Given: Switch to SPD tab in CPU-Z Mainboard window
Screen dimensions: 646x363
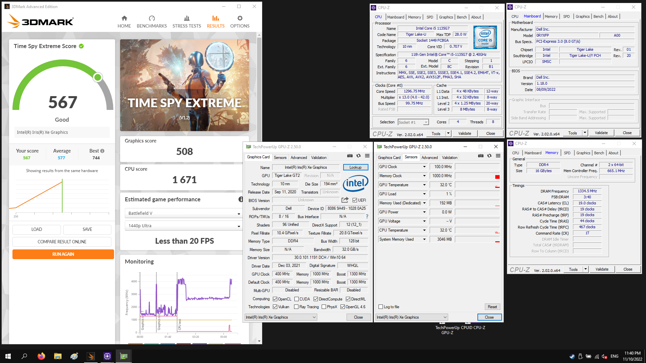Looking at the screenshot, I should [567, 16].
